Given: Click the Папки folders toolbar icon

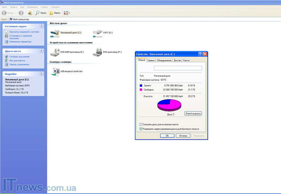Looking at the screenshot, I should tap(51, 13).
